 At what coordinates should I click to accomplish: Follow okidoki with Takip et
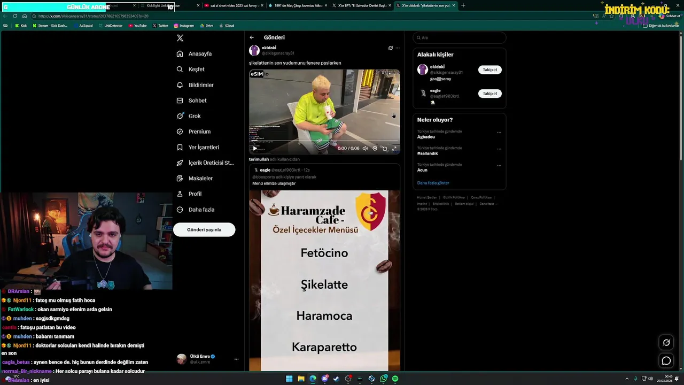pyautogui.click(x=490, y=70)
